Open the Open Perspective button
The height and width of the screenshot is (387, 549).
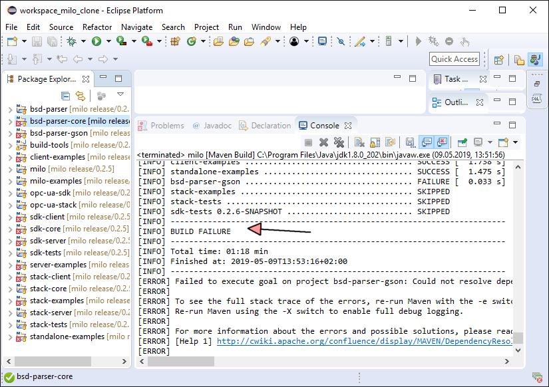498,59
